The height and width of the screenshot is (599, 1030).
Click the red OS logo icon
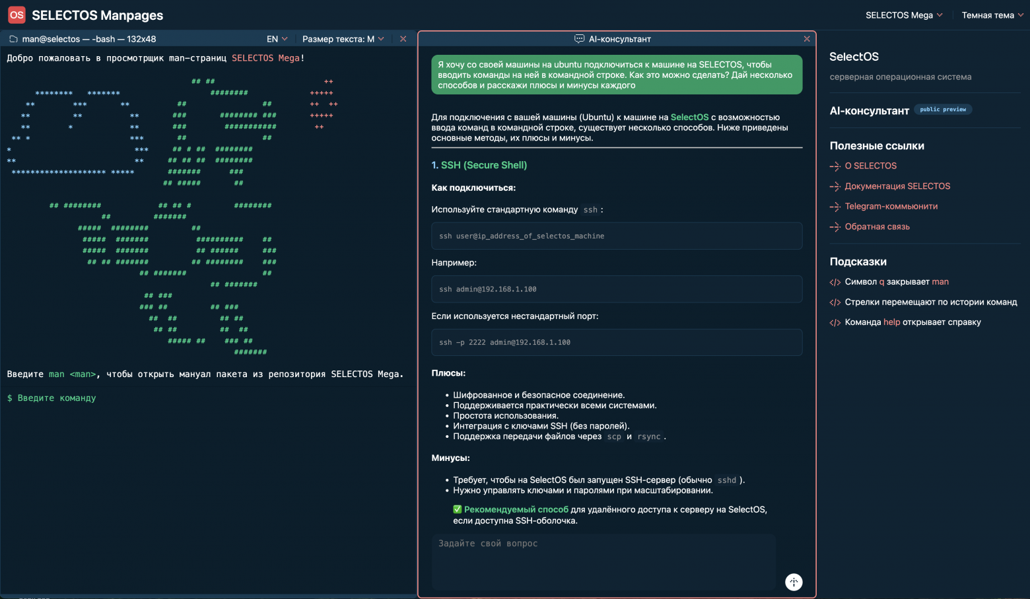(x=17, y=15)
